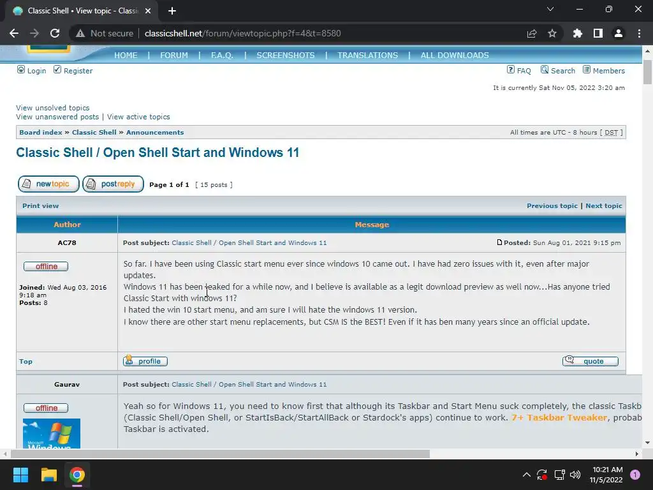The width and height of the screenshot is (653, 490).
Task: Open the Extensions puzzle icon
Action: (578, 33)
